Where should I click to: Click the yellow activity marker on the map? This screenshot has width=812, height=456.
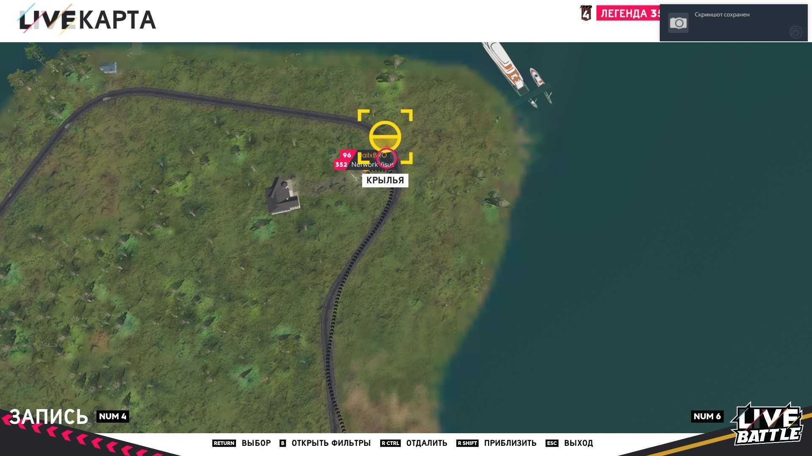point(385,136)
